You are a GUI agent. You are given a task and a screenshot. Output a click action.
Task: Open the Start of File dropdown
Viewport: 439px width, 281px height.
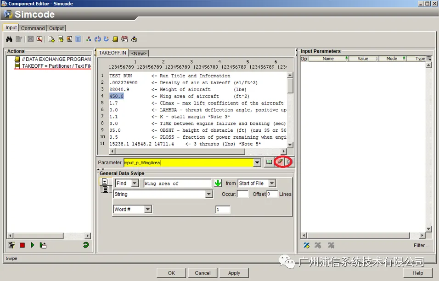(272, 184)
